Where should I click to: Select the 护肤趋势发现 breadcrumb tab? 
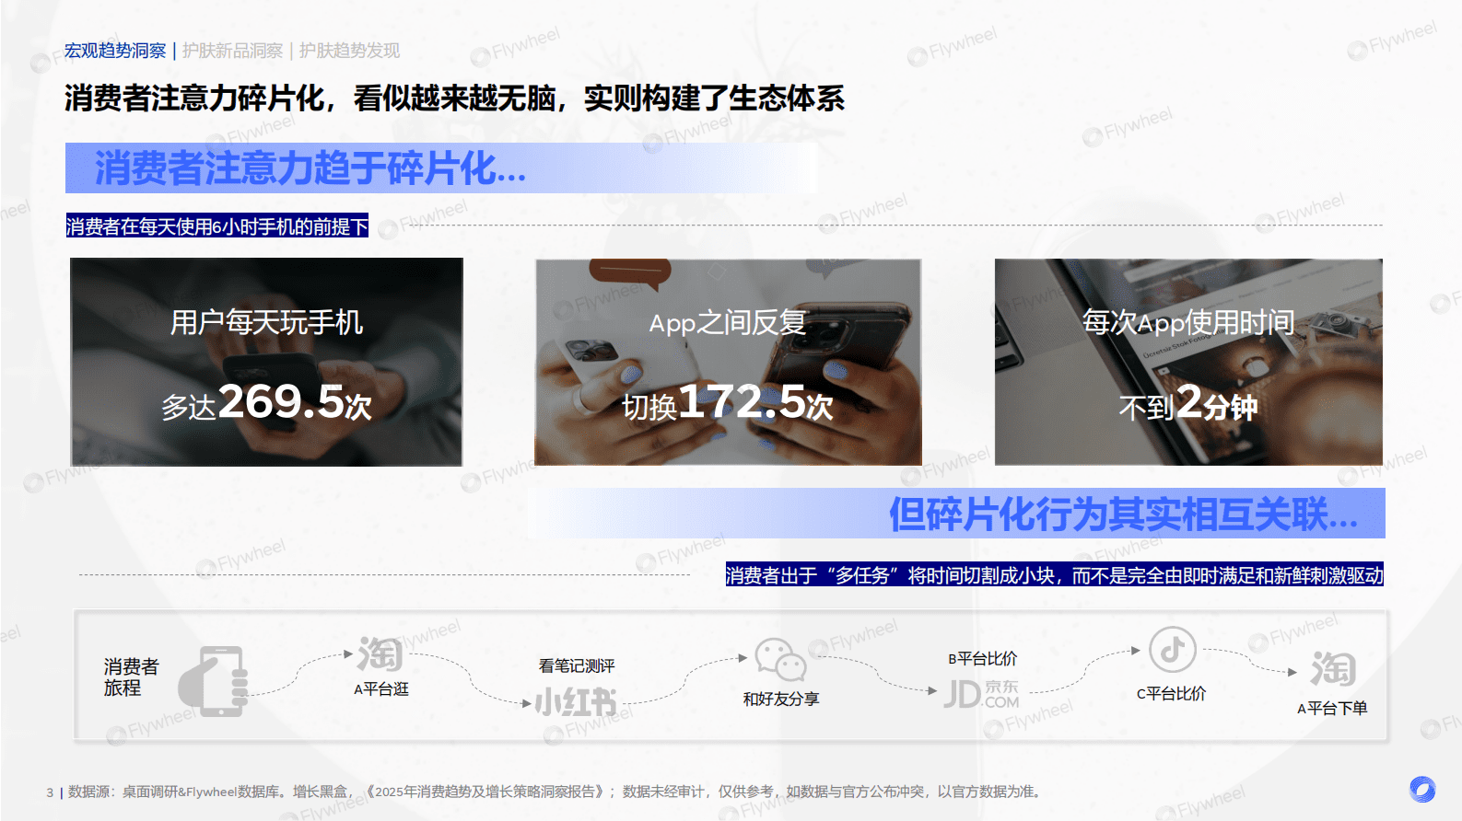coord(349,51)
